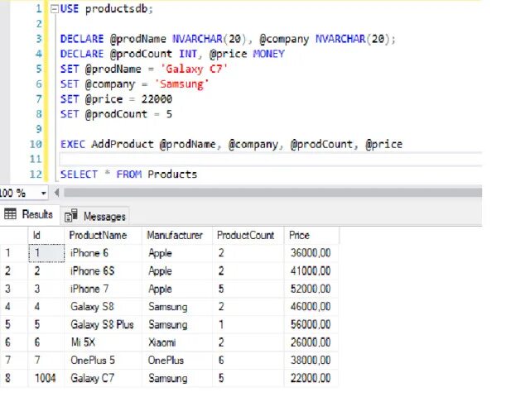530x397 pixels.
Task: Click the price cell '52000,00'
Action: (311, 289)
